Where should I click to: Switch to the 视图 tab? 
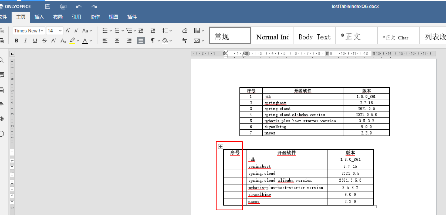coord(113,17)
